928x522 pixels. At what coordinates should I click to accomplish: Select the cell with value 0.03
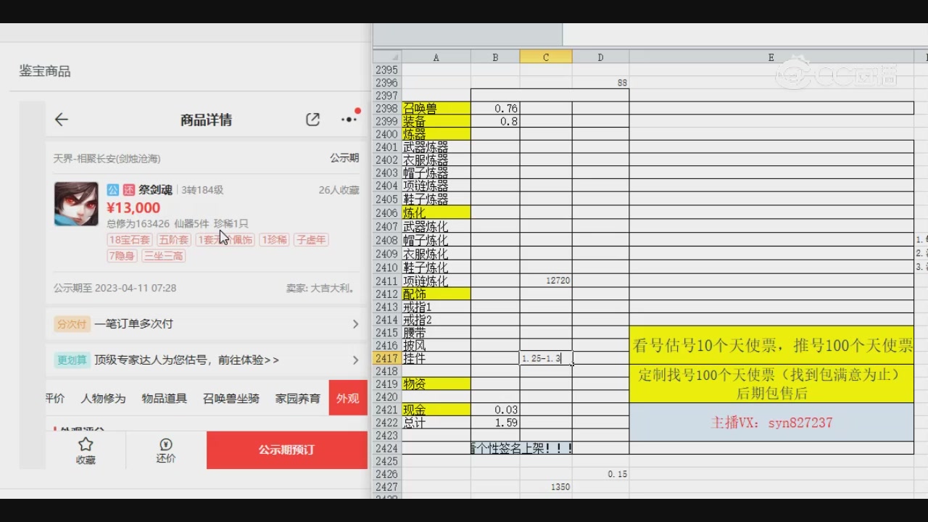[x=495, y=410]
